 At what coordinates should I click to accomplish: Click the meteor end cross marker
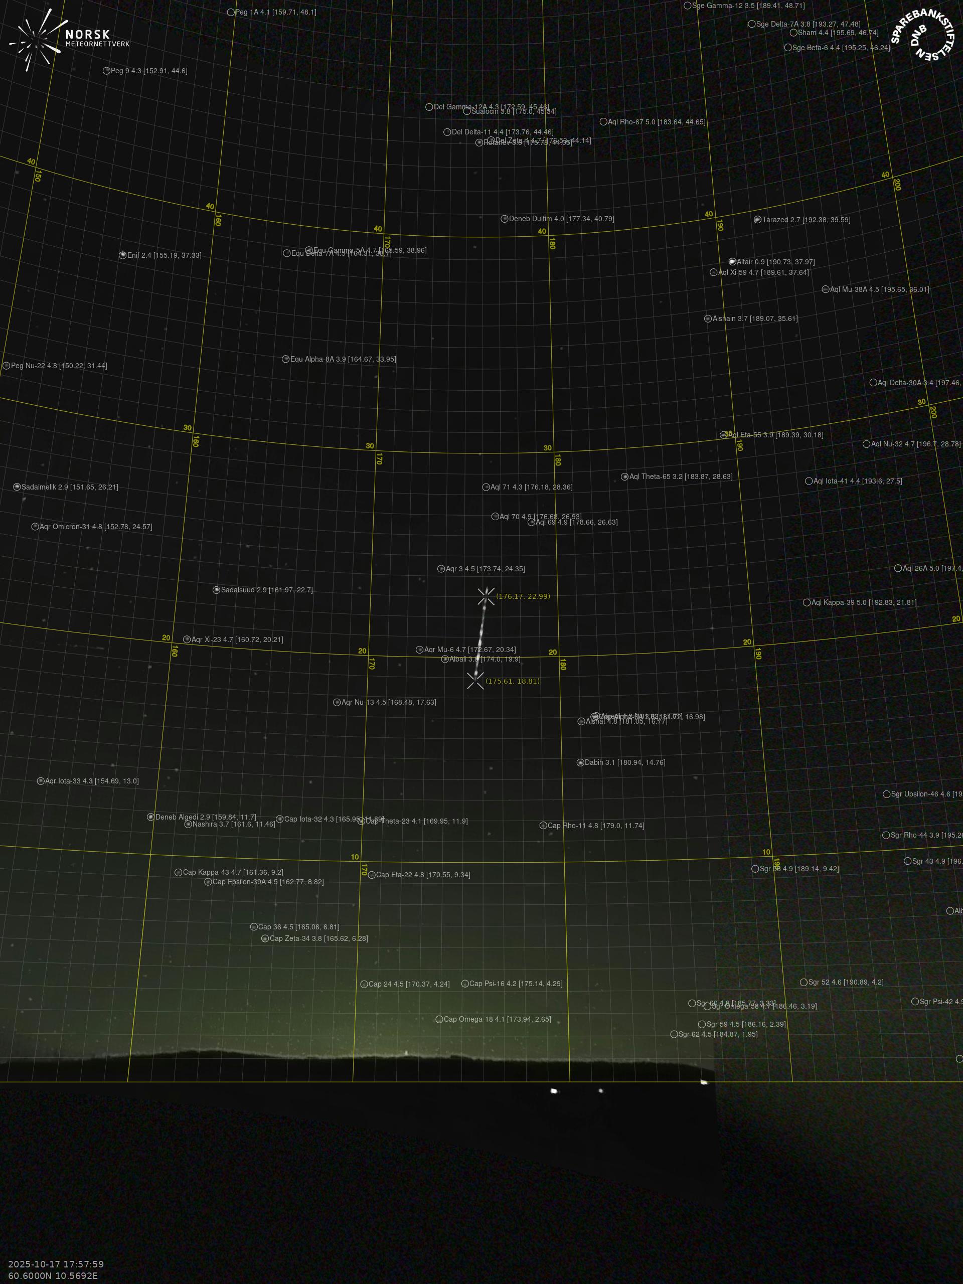pyautogui.click(x=475, y=681)
